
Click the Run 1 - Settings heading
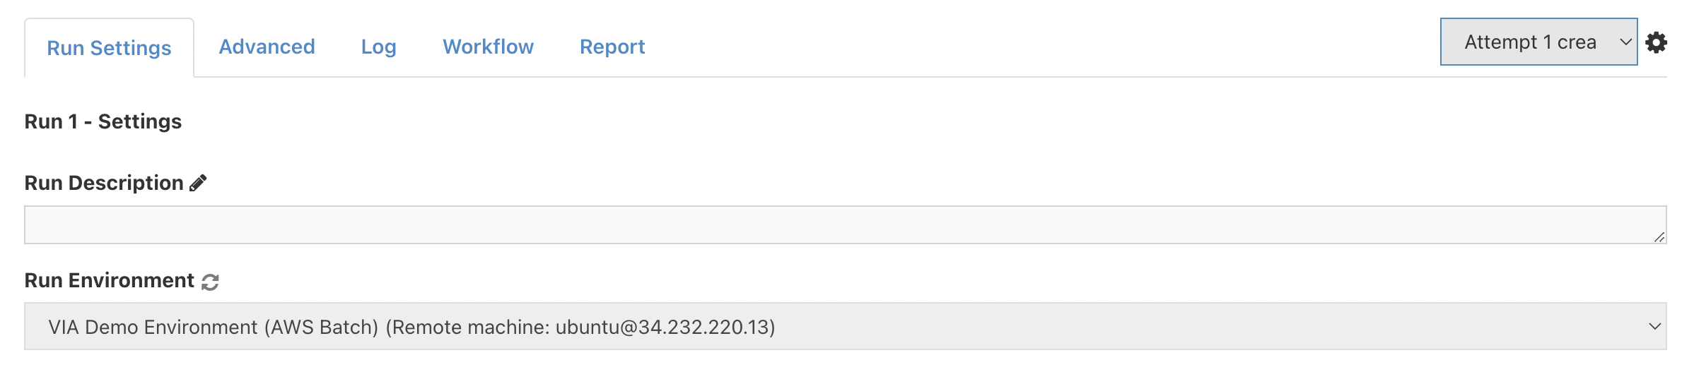[103, 121]
